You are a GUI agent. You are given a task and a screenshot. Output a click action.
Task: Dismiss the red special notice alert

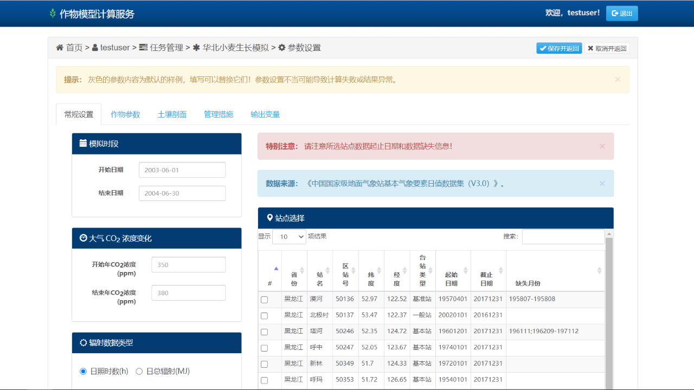[602, 146]
